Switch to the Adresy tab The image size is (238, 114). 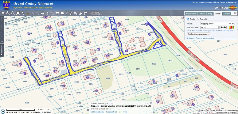click(202, 13)
